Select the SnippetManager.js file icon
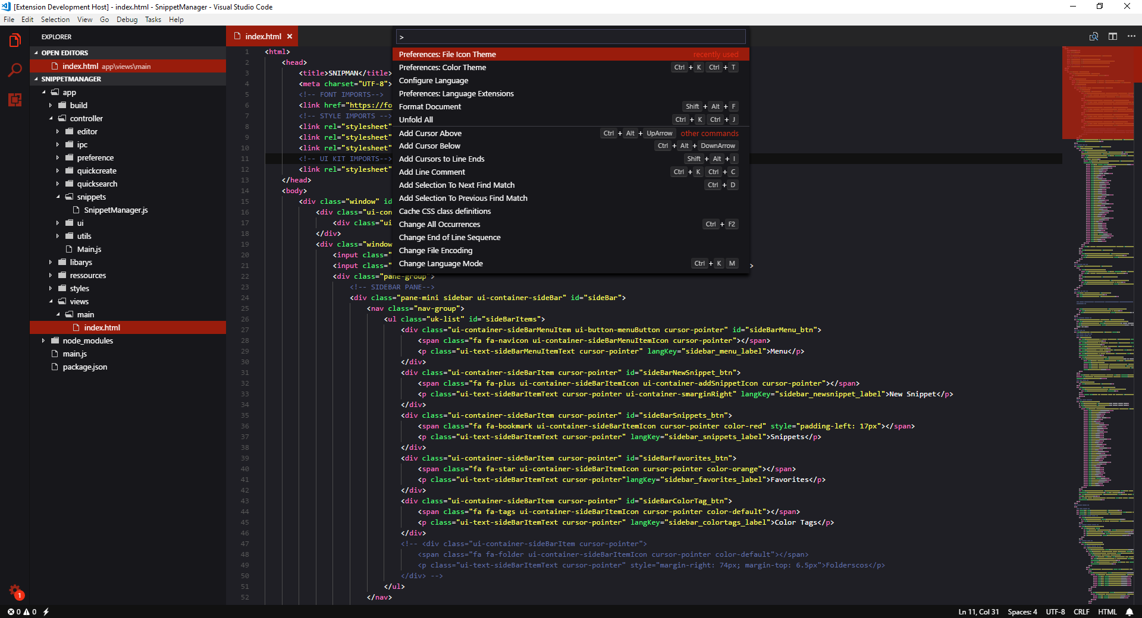Screen dimensions: 1142x618 (x=76, y=210)
